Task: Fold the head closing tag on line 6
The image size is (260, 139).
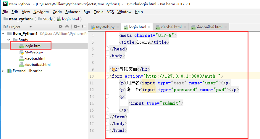Action: [x=107, y=49]
